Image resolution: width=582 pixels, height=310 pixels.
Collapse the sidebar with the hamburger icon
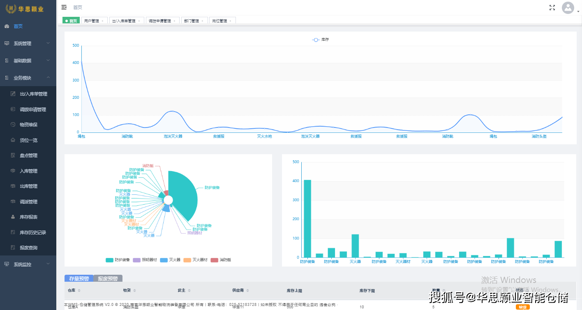coord(64,7)
